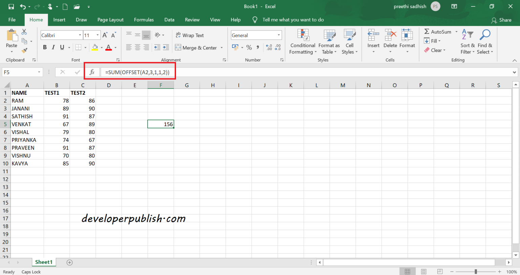520x275 pixels.
Task: Open the Fill Color dropdown arrow
Action: point(102,47)
